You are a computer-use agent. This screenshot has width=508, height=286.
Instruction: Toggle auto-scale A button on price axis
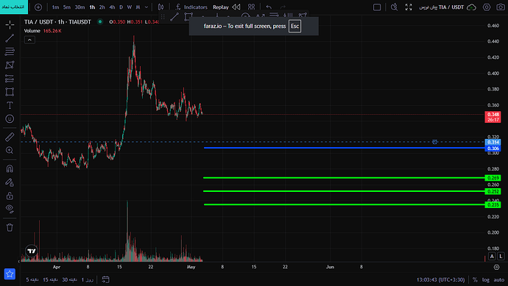click(x=492, y=257)
